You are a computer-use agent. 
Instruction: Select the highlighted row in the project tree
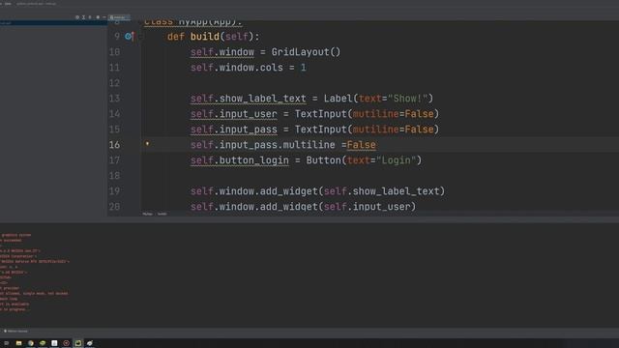click(x=54, y=23)
